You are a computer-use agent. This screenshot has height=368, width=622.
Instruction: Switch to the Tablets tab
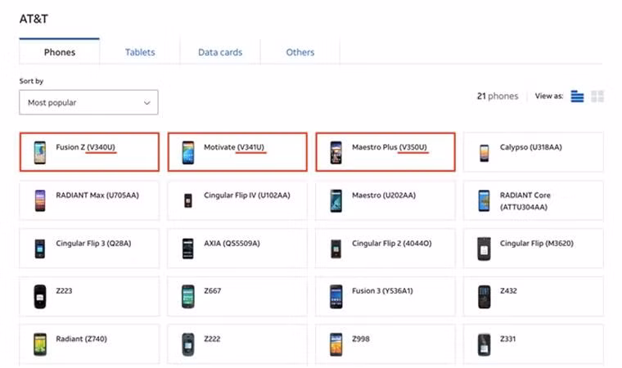click(x=140, y=52)
